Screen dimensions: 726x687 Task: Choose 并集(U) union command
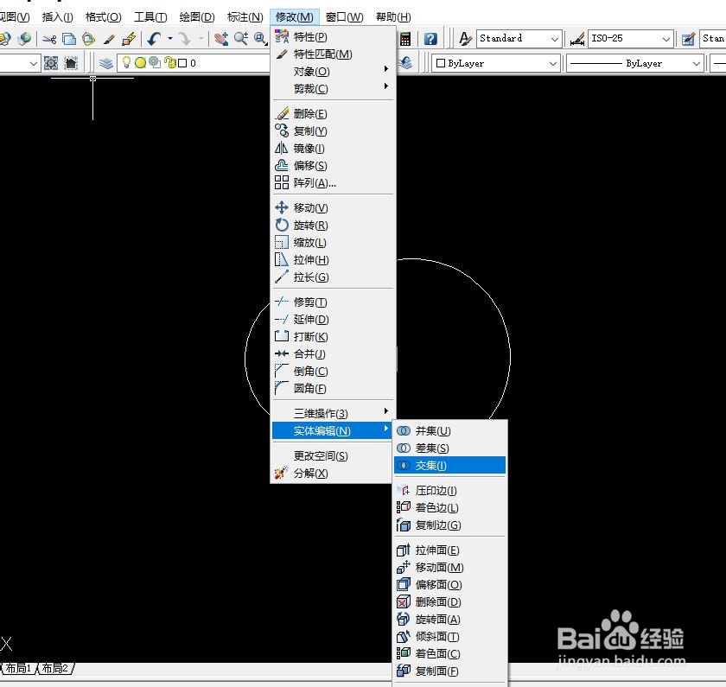(x=449, y=430)
